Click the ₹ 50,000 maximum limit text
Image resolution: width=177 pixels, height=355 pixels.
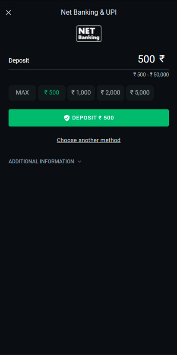[x=159, y=75]
